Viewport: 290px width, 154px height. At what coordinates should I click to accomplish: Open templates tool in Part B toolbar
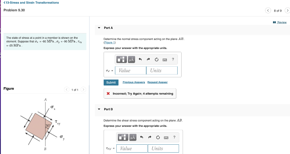(123, 137)
